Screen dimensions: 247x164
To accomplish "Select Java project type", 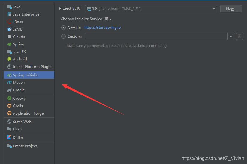I will click(29, 7).
